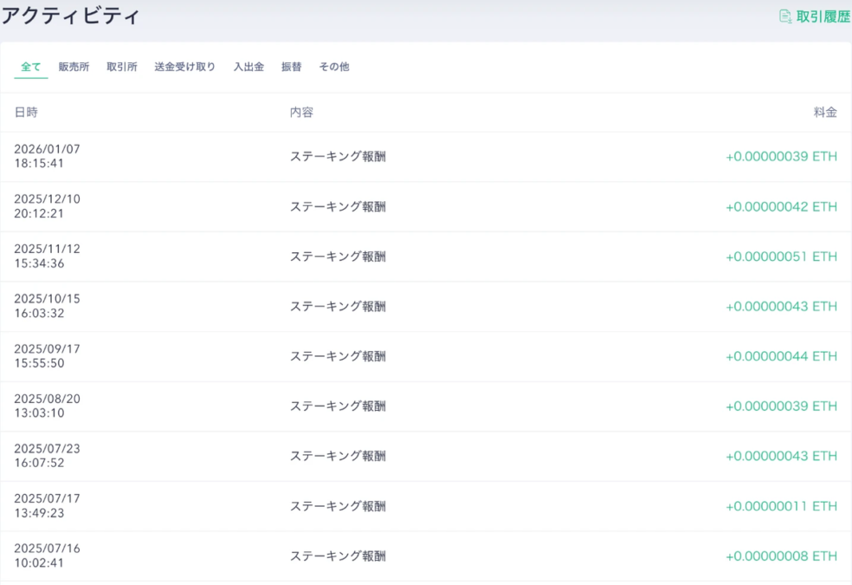This screenshot has height=585, width=852.
Task: Select the 2025/07/16 10:02:41 date cell
Action: pos(48,556)
